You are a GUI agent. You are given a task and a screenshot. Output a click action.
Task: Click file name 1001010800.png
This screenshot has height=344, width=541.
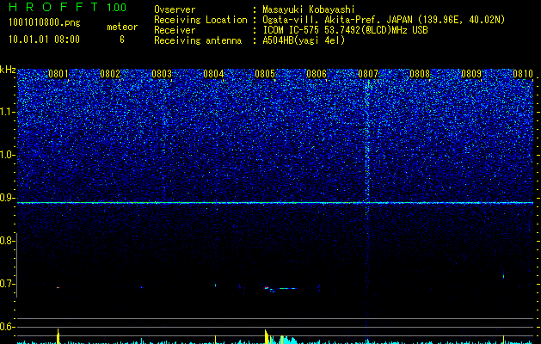tap(45, 23)
